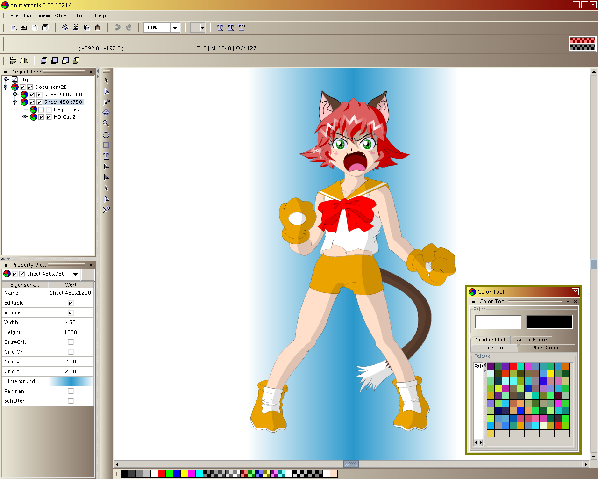Screen dimensions: 598x479
Task: Toggle second checkbox of Sheet 600x800
Action: [39, 94]
